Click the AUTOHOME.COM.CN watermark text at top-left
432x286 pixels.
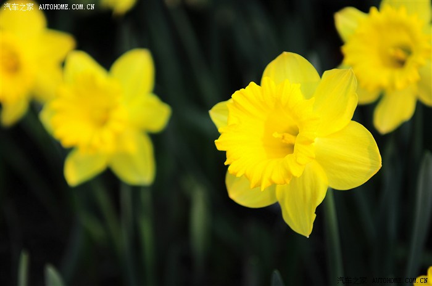[67, 7]
